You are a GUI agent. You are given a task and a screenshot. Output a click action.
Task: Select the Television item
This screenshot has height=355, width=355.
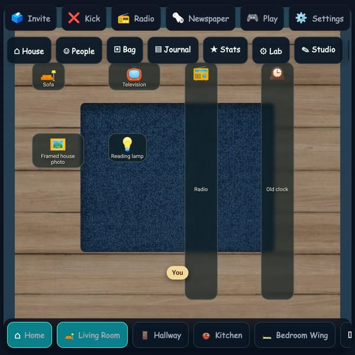tap(134, 77)
